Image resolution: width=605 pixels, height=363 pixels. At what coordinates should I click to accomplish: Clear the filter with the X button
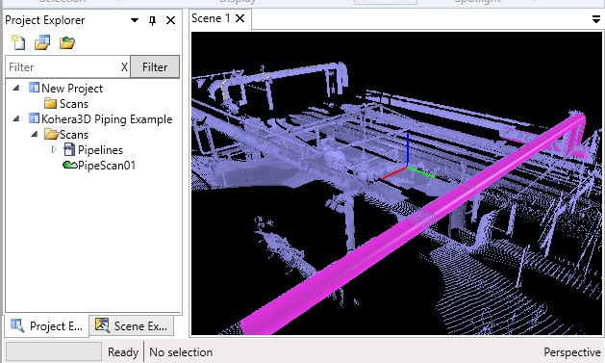click(x=124, y=67)
